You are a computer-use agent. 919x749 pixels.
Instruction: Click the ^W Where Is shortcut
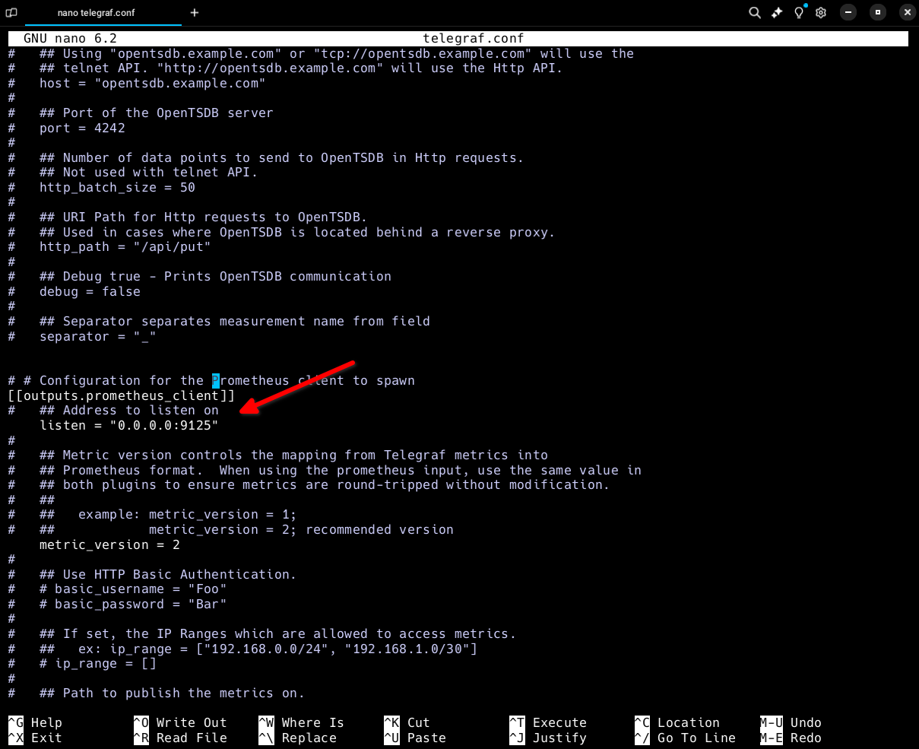pos(301,723)
